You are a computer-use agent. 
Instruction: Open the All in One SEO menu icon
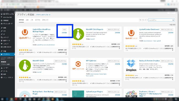(2, 17)
